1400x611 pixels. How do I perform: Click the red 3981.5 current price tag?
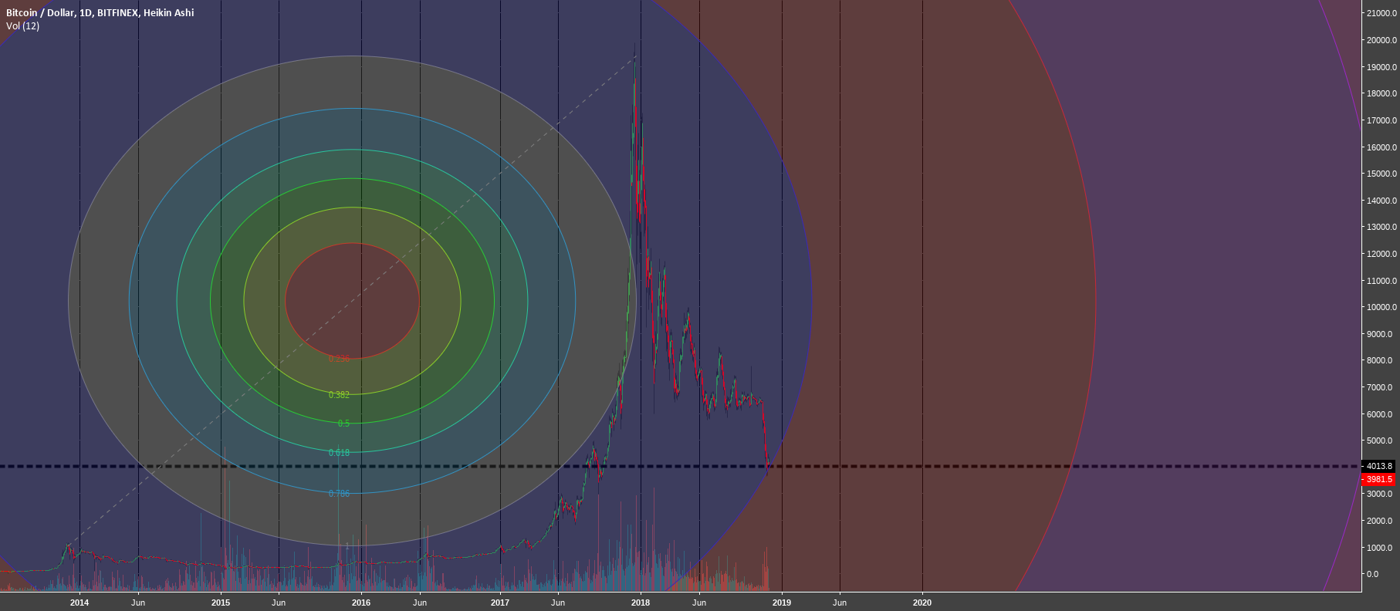click(1378, 479)
